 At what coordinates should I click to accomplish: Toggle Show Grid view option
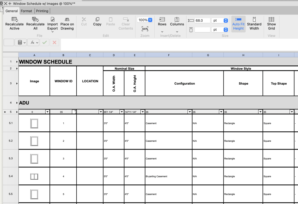click(x=271, y=20)
